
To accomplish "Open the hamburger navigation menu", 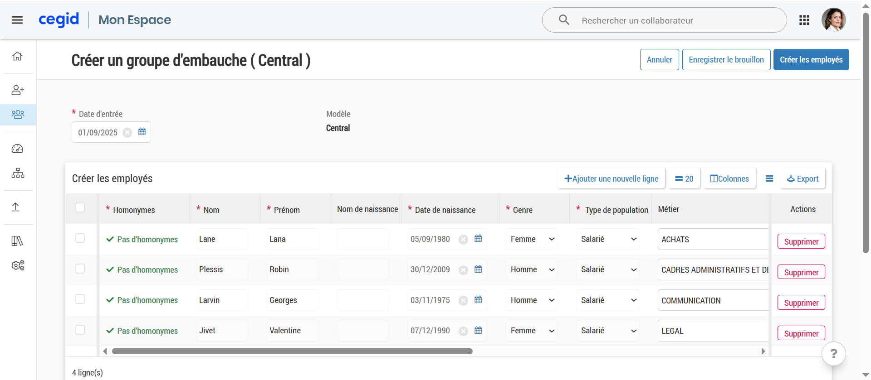I will click(17, 20).
